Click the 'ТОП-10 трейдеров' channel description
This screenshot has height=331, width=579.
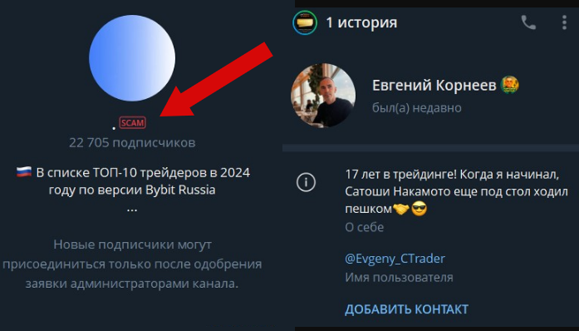click(133, 181)
